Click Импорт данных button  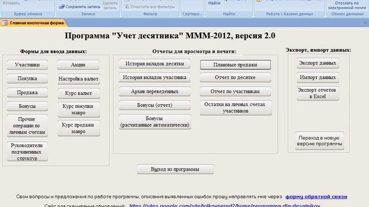pyautogui.click(x=318, y=78)
